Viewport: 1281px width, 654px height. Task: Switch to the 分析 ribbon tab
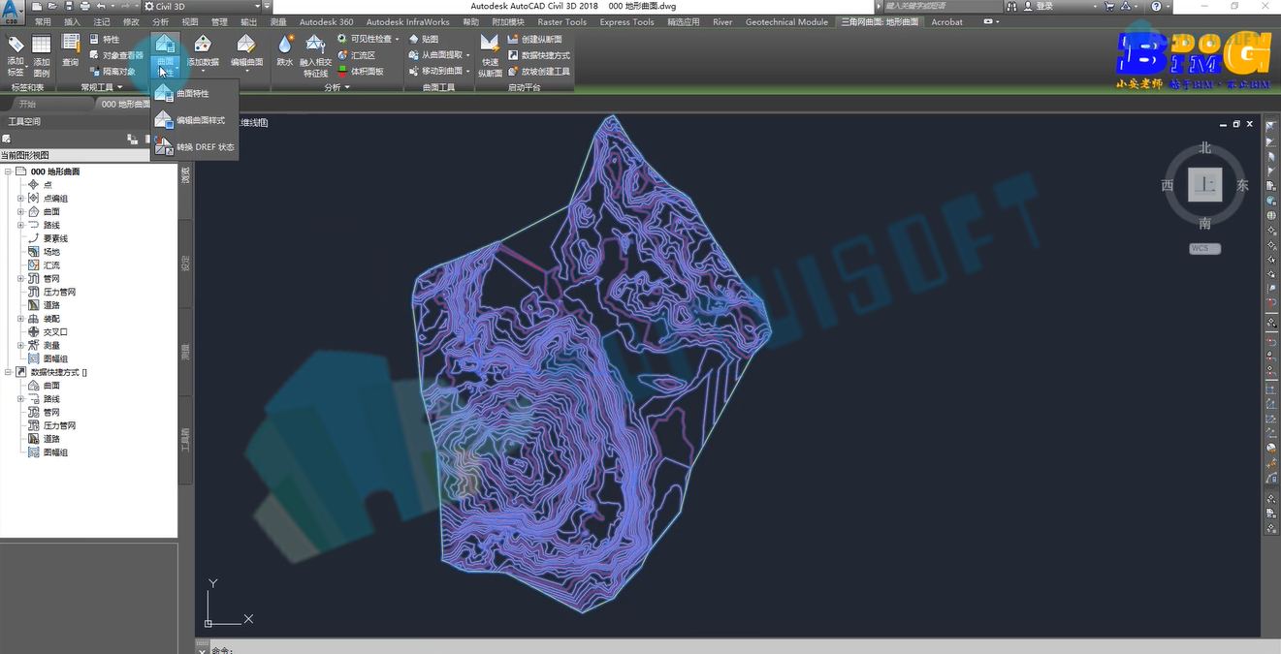pos(161,21)
